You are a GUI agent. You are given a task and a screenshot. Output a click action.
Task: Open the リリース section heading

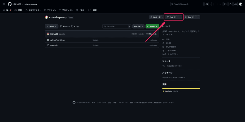(167, 61)
